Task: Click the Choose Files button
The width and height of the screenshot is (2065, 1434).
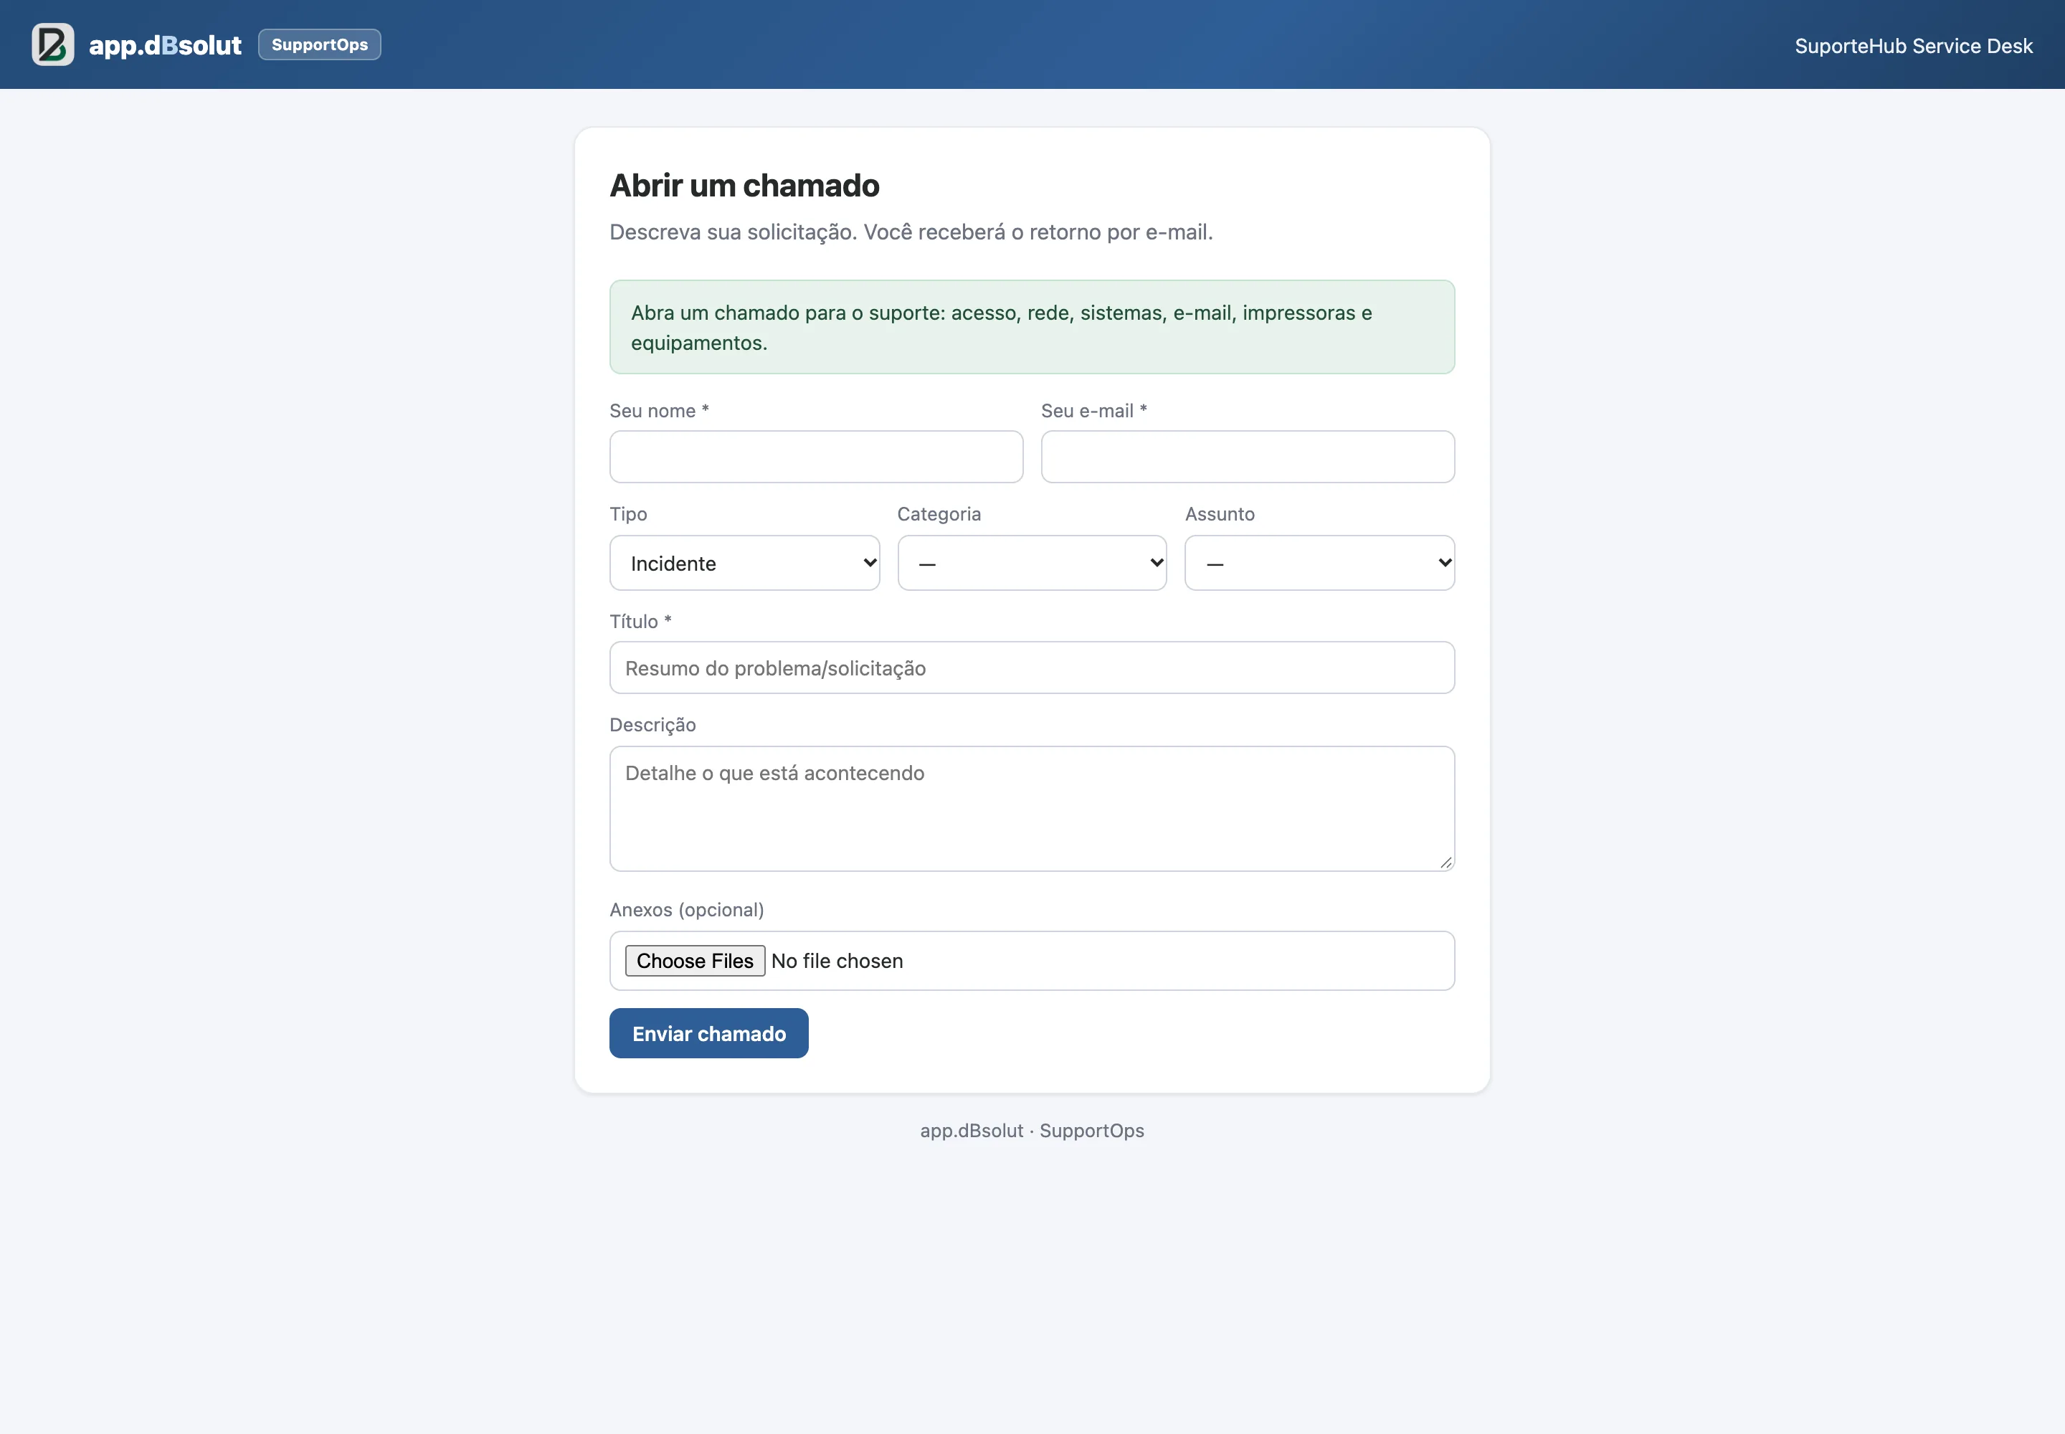Action: pos(695,961)
